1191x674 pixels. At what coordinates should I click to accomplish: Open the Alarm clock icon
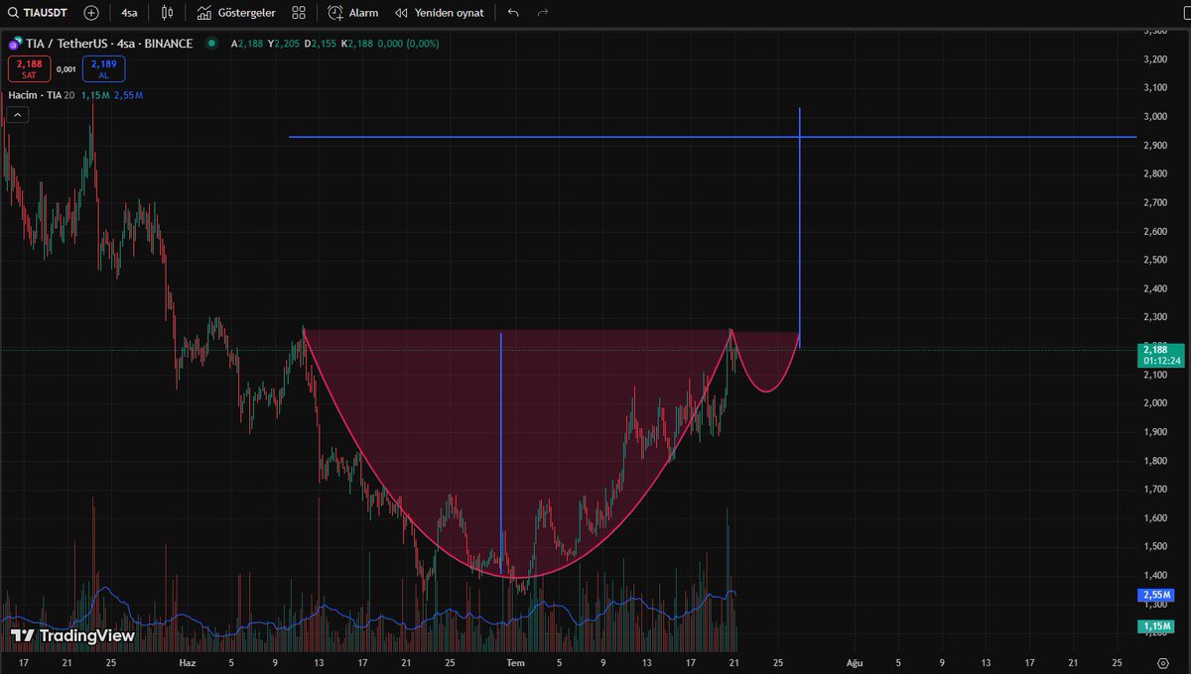[335, 13]
